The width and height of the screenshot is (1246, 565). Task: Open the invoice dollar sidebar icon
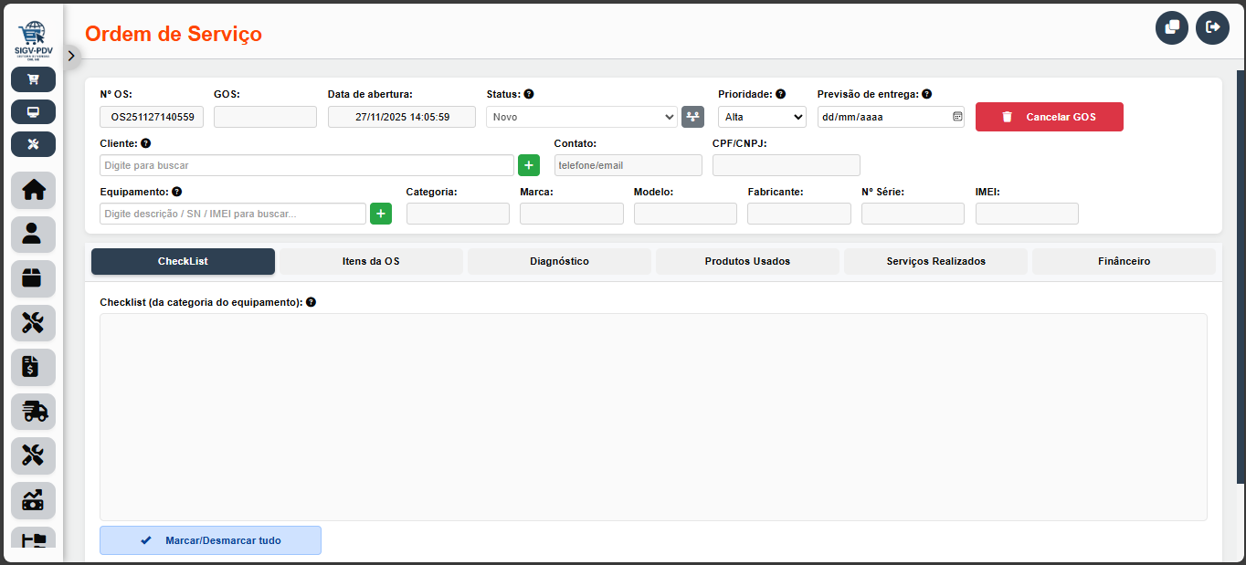[33, 367]
